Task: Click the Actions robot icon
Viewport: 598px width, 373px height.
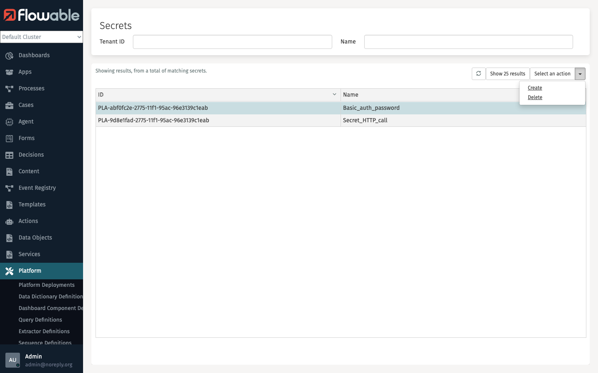Action: point(9,221)
